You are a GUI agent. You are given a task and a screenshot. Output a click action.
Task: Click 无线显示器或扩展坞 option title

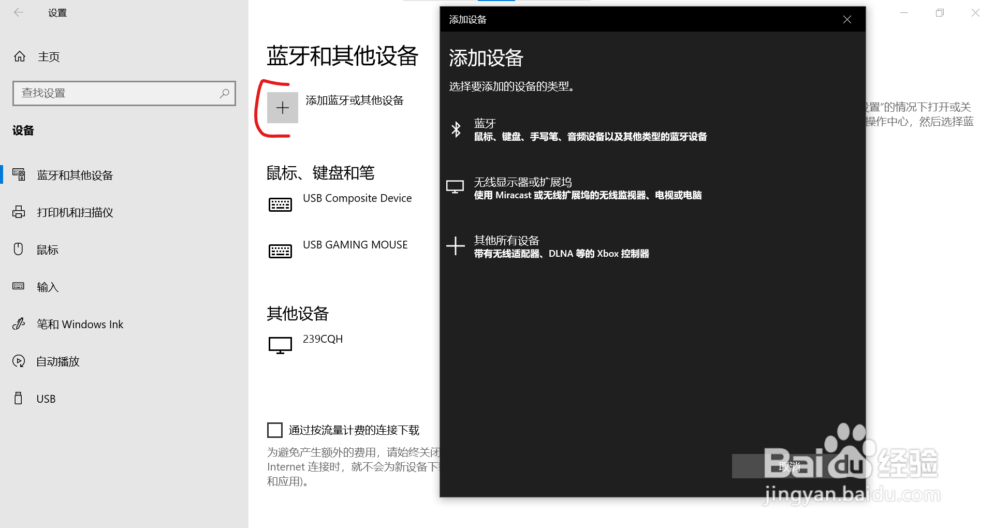(x=523, y=182)
